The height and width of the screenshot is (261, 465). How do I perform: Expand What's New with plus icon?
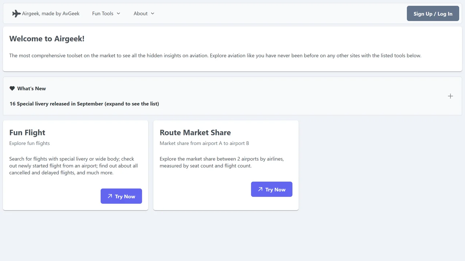click(450, 96)
